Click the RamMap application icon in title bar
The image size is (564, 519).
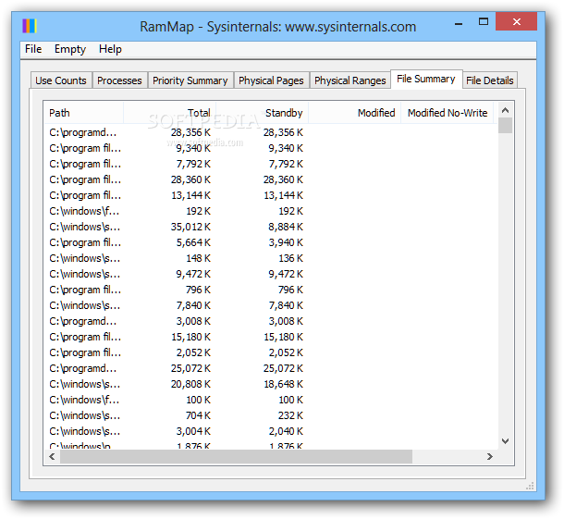point(30,26)
